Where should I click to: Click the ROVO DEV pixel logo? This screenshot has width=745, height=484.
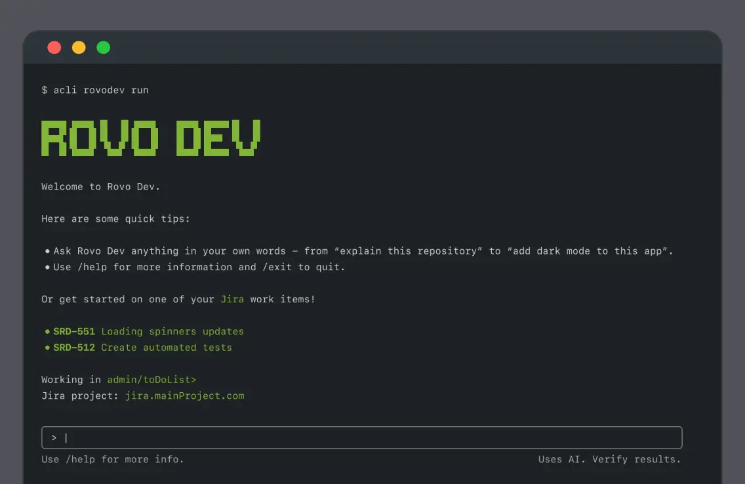coord(151,138)
